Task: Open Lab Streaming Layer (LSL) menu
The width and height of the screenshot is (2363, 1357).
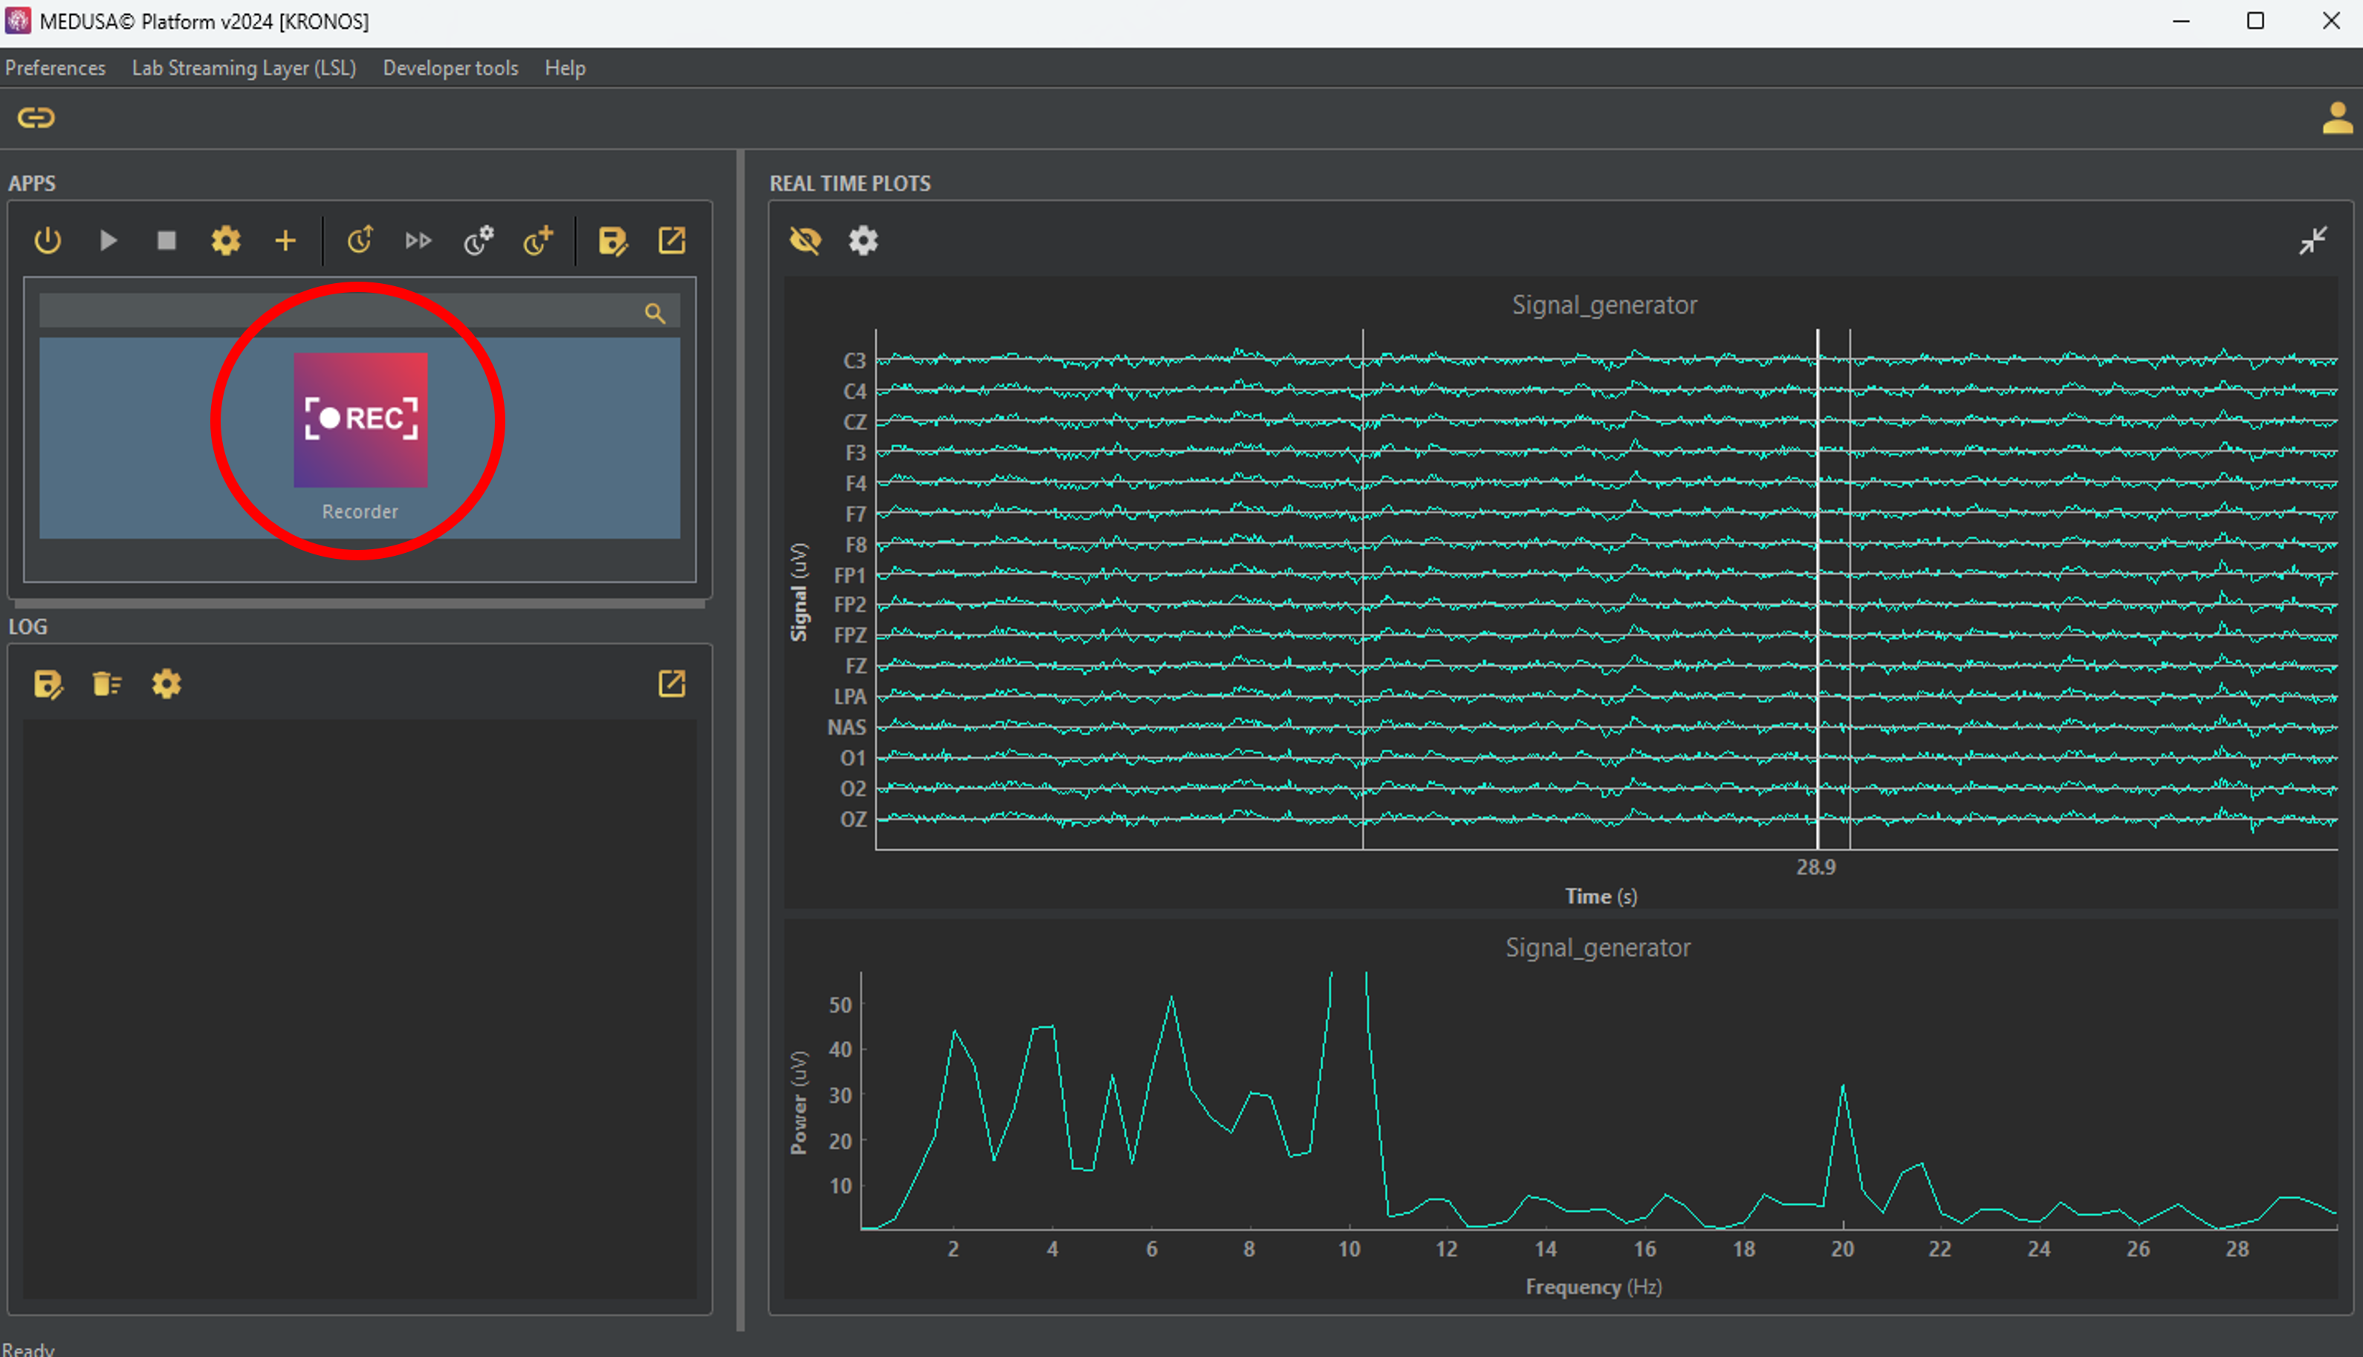Action: click(244, 68)
